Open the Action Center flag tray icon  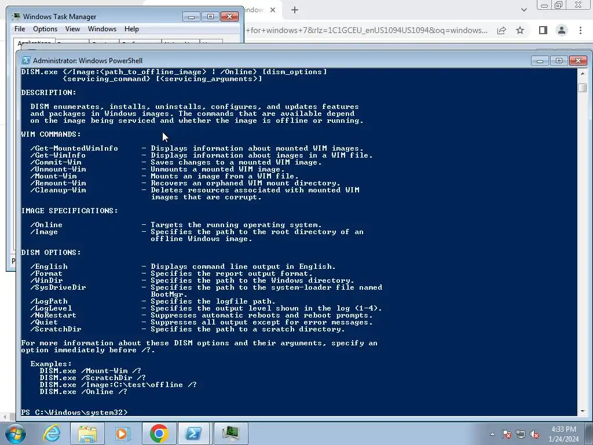pos(506,434)
